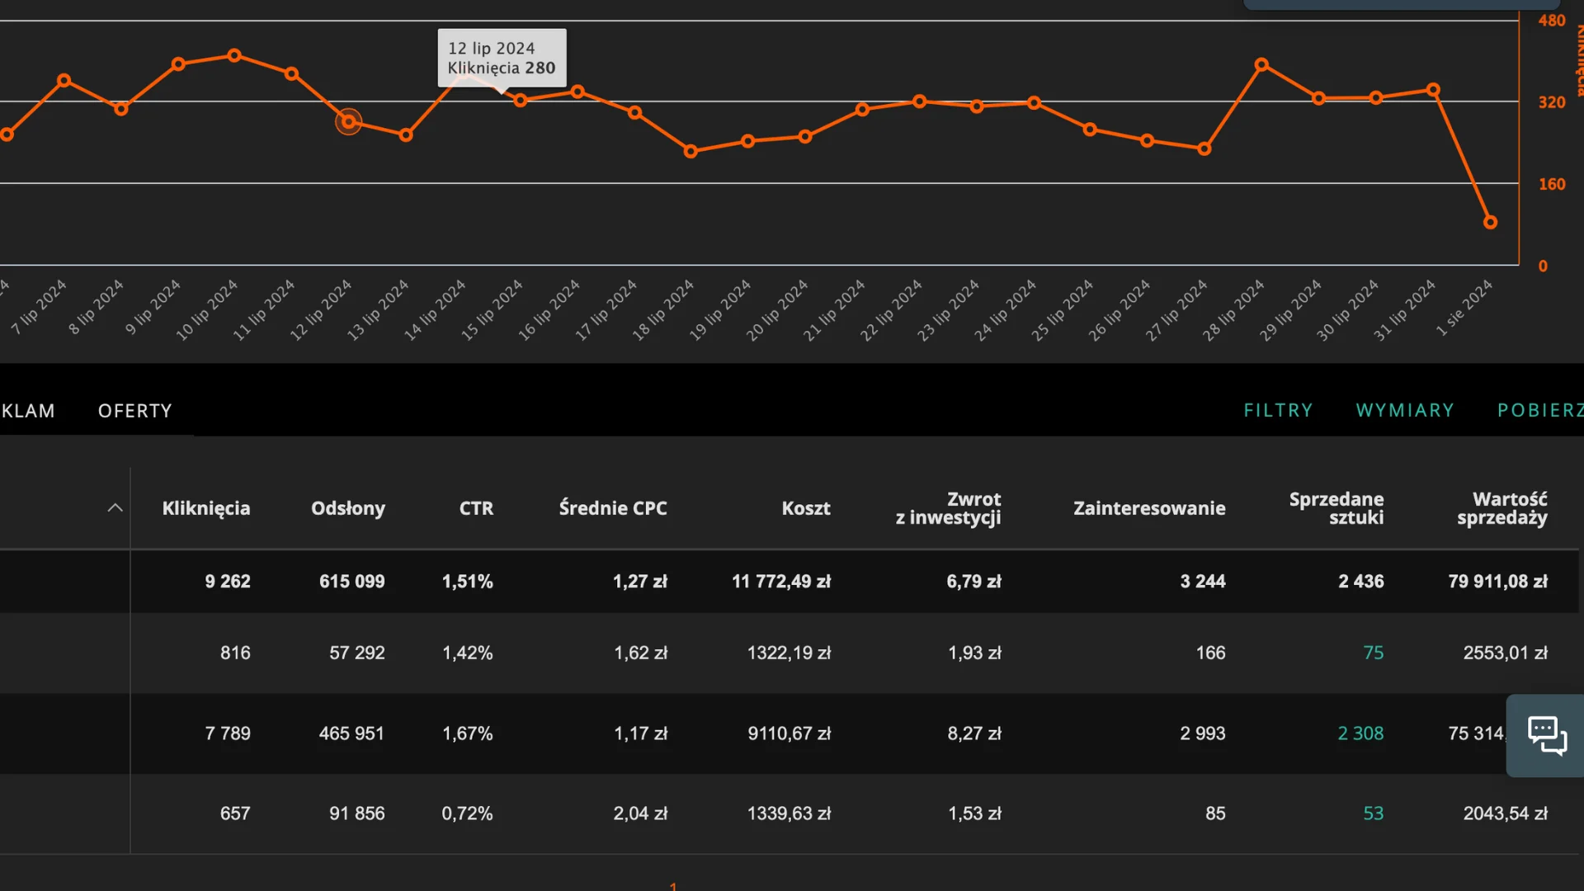The height and width of the screenshot is (891, 1584).
Task: Select the 8 lip 2024 chart point
Action: pos(121,109)
